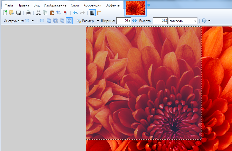Select the Invert (xor) selection mode
The height and width of the screenshot is (151, 232).
(x=69, y=21)
